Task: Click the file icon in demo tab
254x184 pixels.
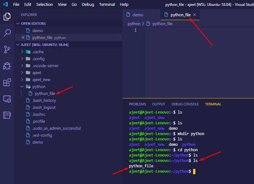Action: tap(128, 15)
